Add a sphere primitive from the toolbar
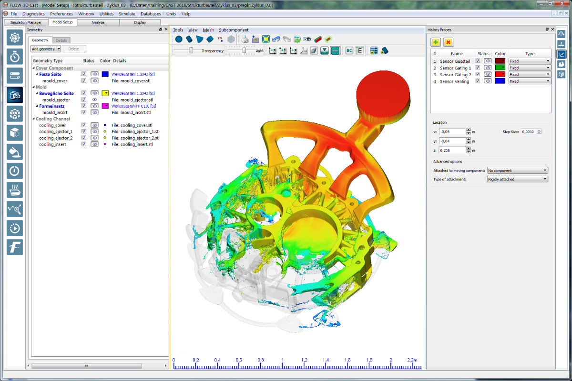This screenshot has height=381, width=572. [179, 39]
